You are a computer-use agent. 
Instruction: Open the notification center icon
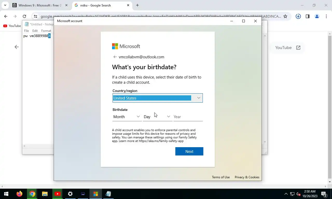tap(324, 194)
